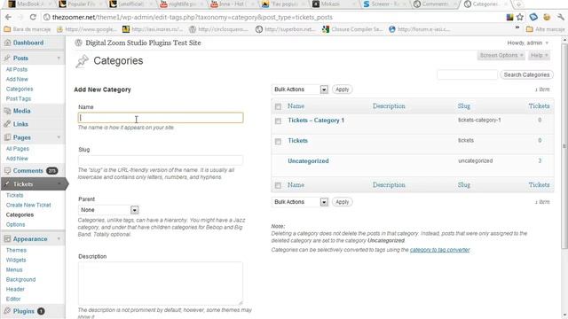
Task: Open the Widgets submenu under Appearance
Action: tap(16, 260)
